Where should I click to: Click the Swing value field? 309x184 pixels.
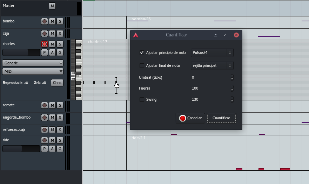pyautogui.click(x=210, y=99)
